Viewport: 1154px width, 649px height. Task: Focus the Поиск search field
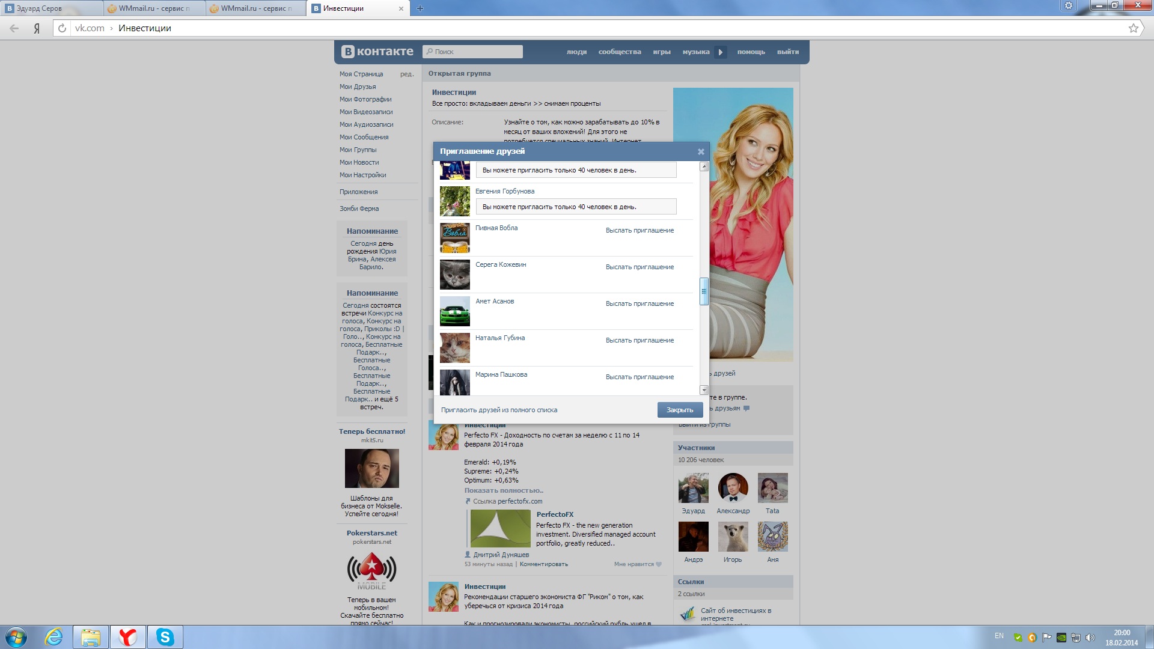(472, 52)
